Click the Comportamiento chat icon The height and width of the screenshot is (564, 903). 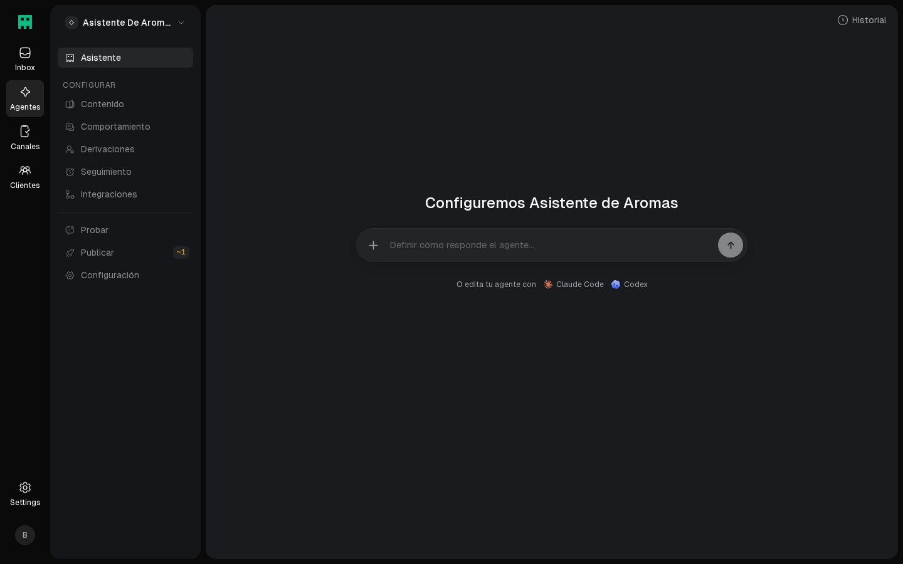tap(70, 127)
